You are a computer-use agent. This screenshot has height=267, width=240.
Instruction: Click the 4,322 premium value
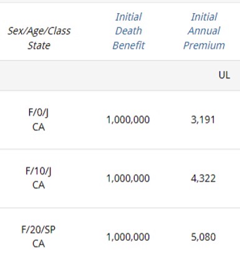pyautogui.click(x=203, y=178)
